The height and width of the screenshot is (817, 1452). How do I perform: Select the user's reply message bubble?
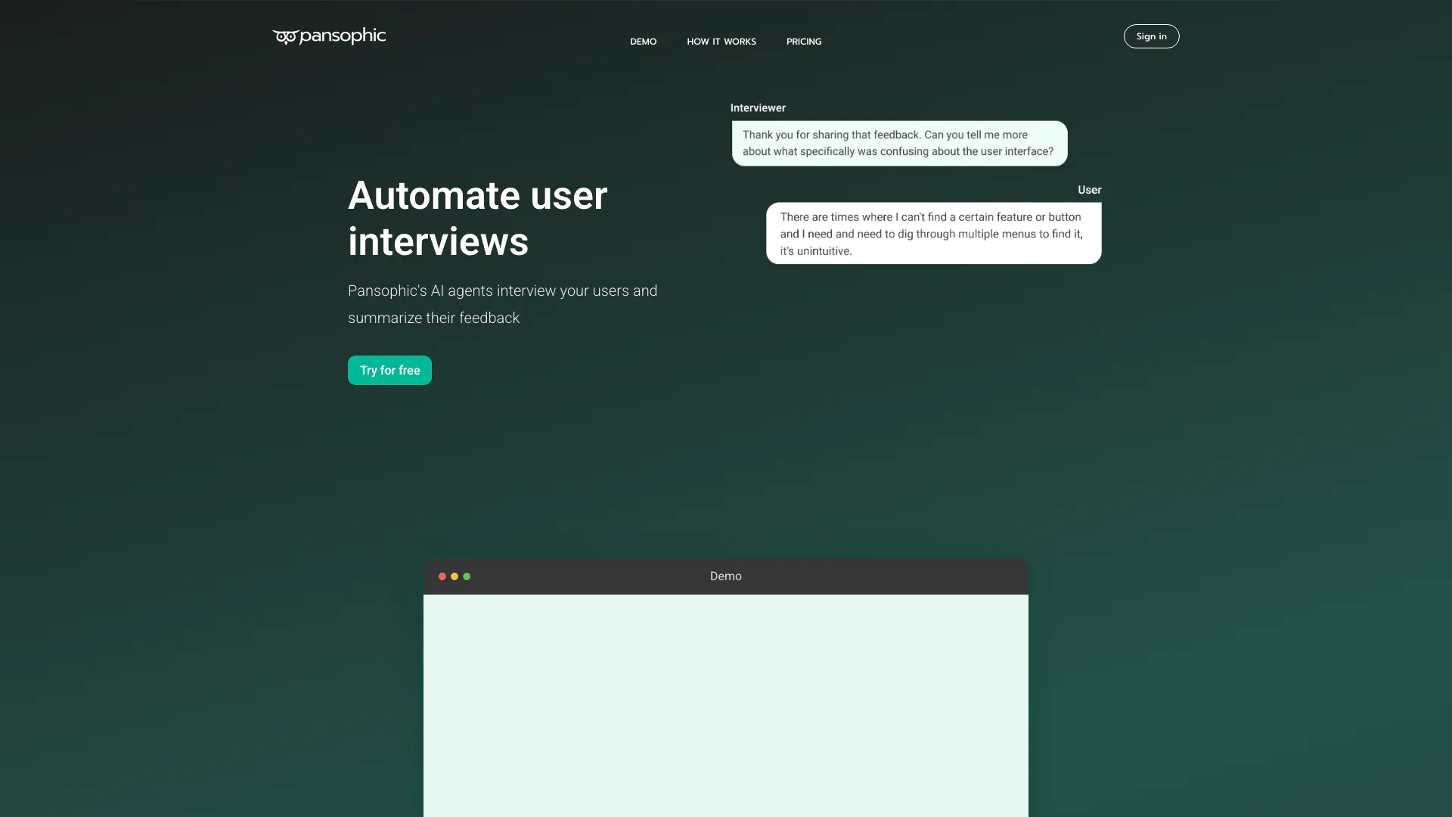tap(933, 233)
